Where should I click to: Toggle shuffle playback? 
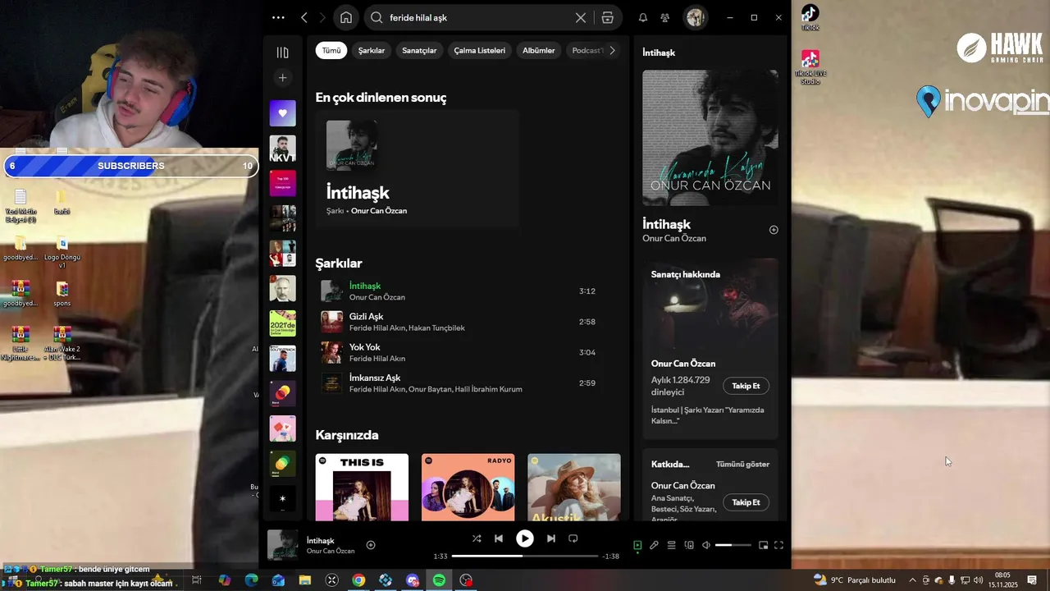click(477, 538)
